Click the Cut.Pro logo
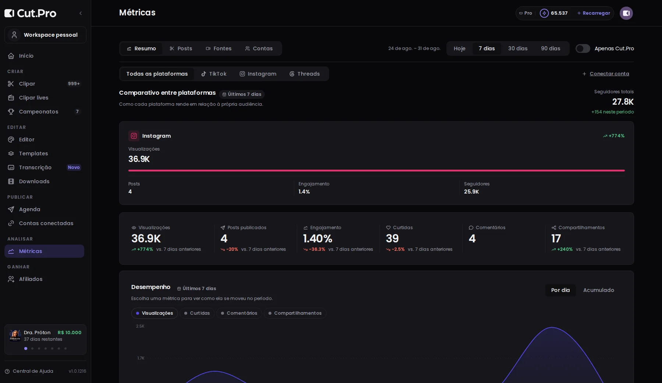 click(31, 13)
